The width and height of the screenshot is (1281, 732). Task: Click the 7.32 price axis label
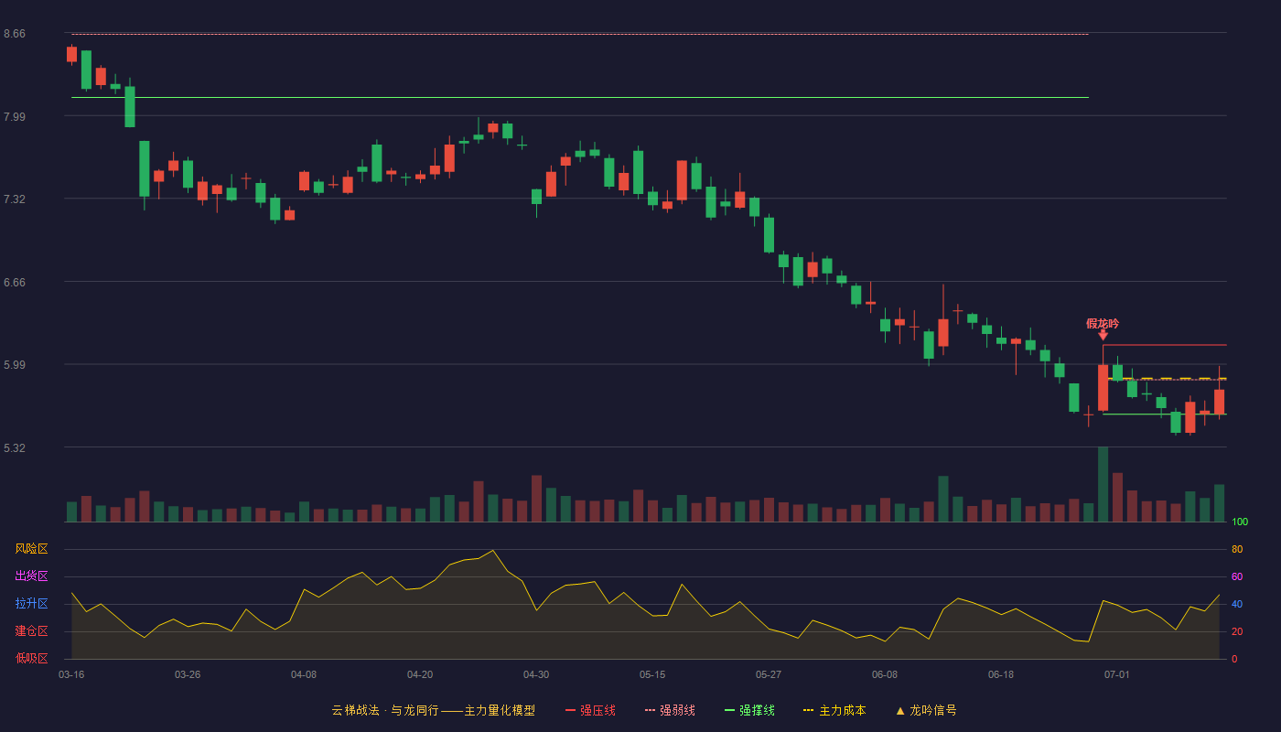tap(15, 199)
